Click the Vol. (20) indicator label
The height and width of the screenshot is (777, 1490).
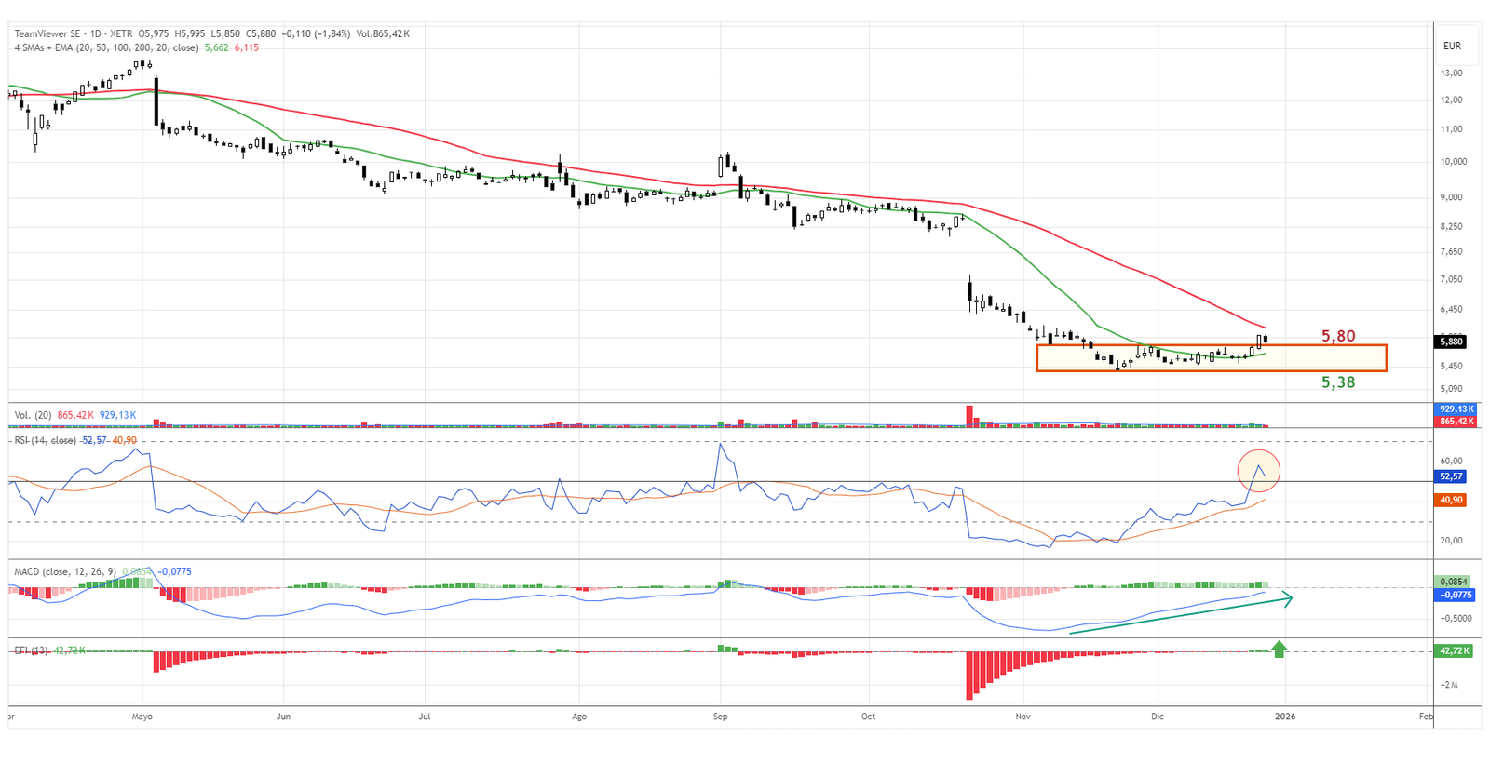pos(33,415)
